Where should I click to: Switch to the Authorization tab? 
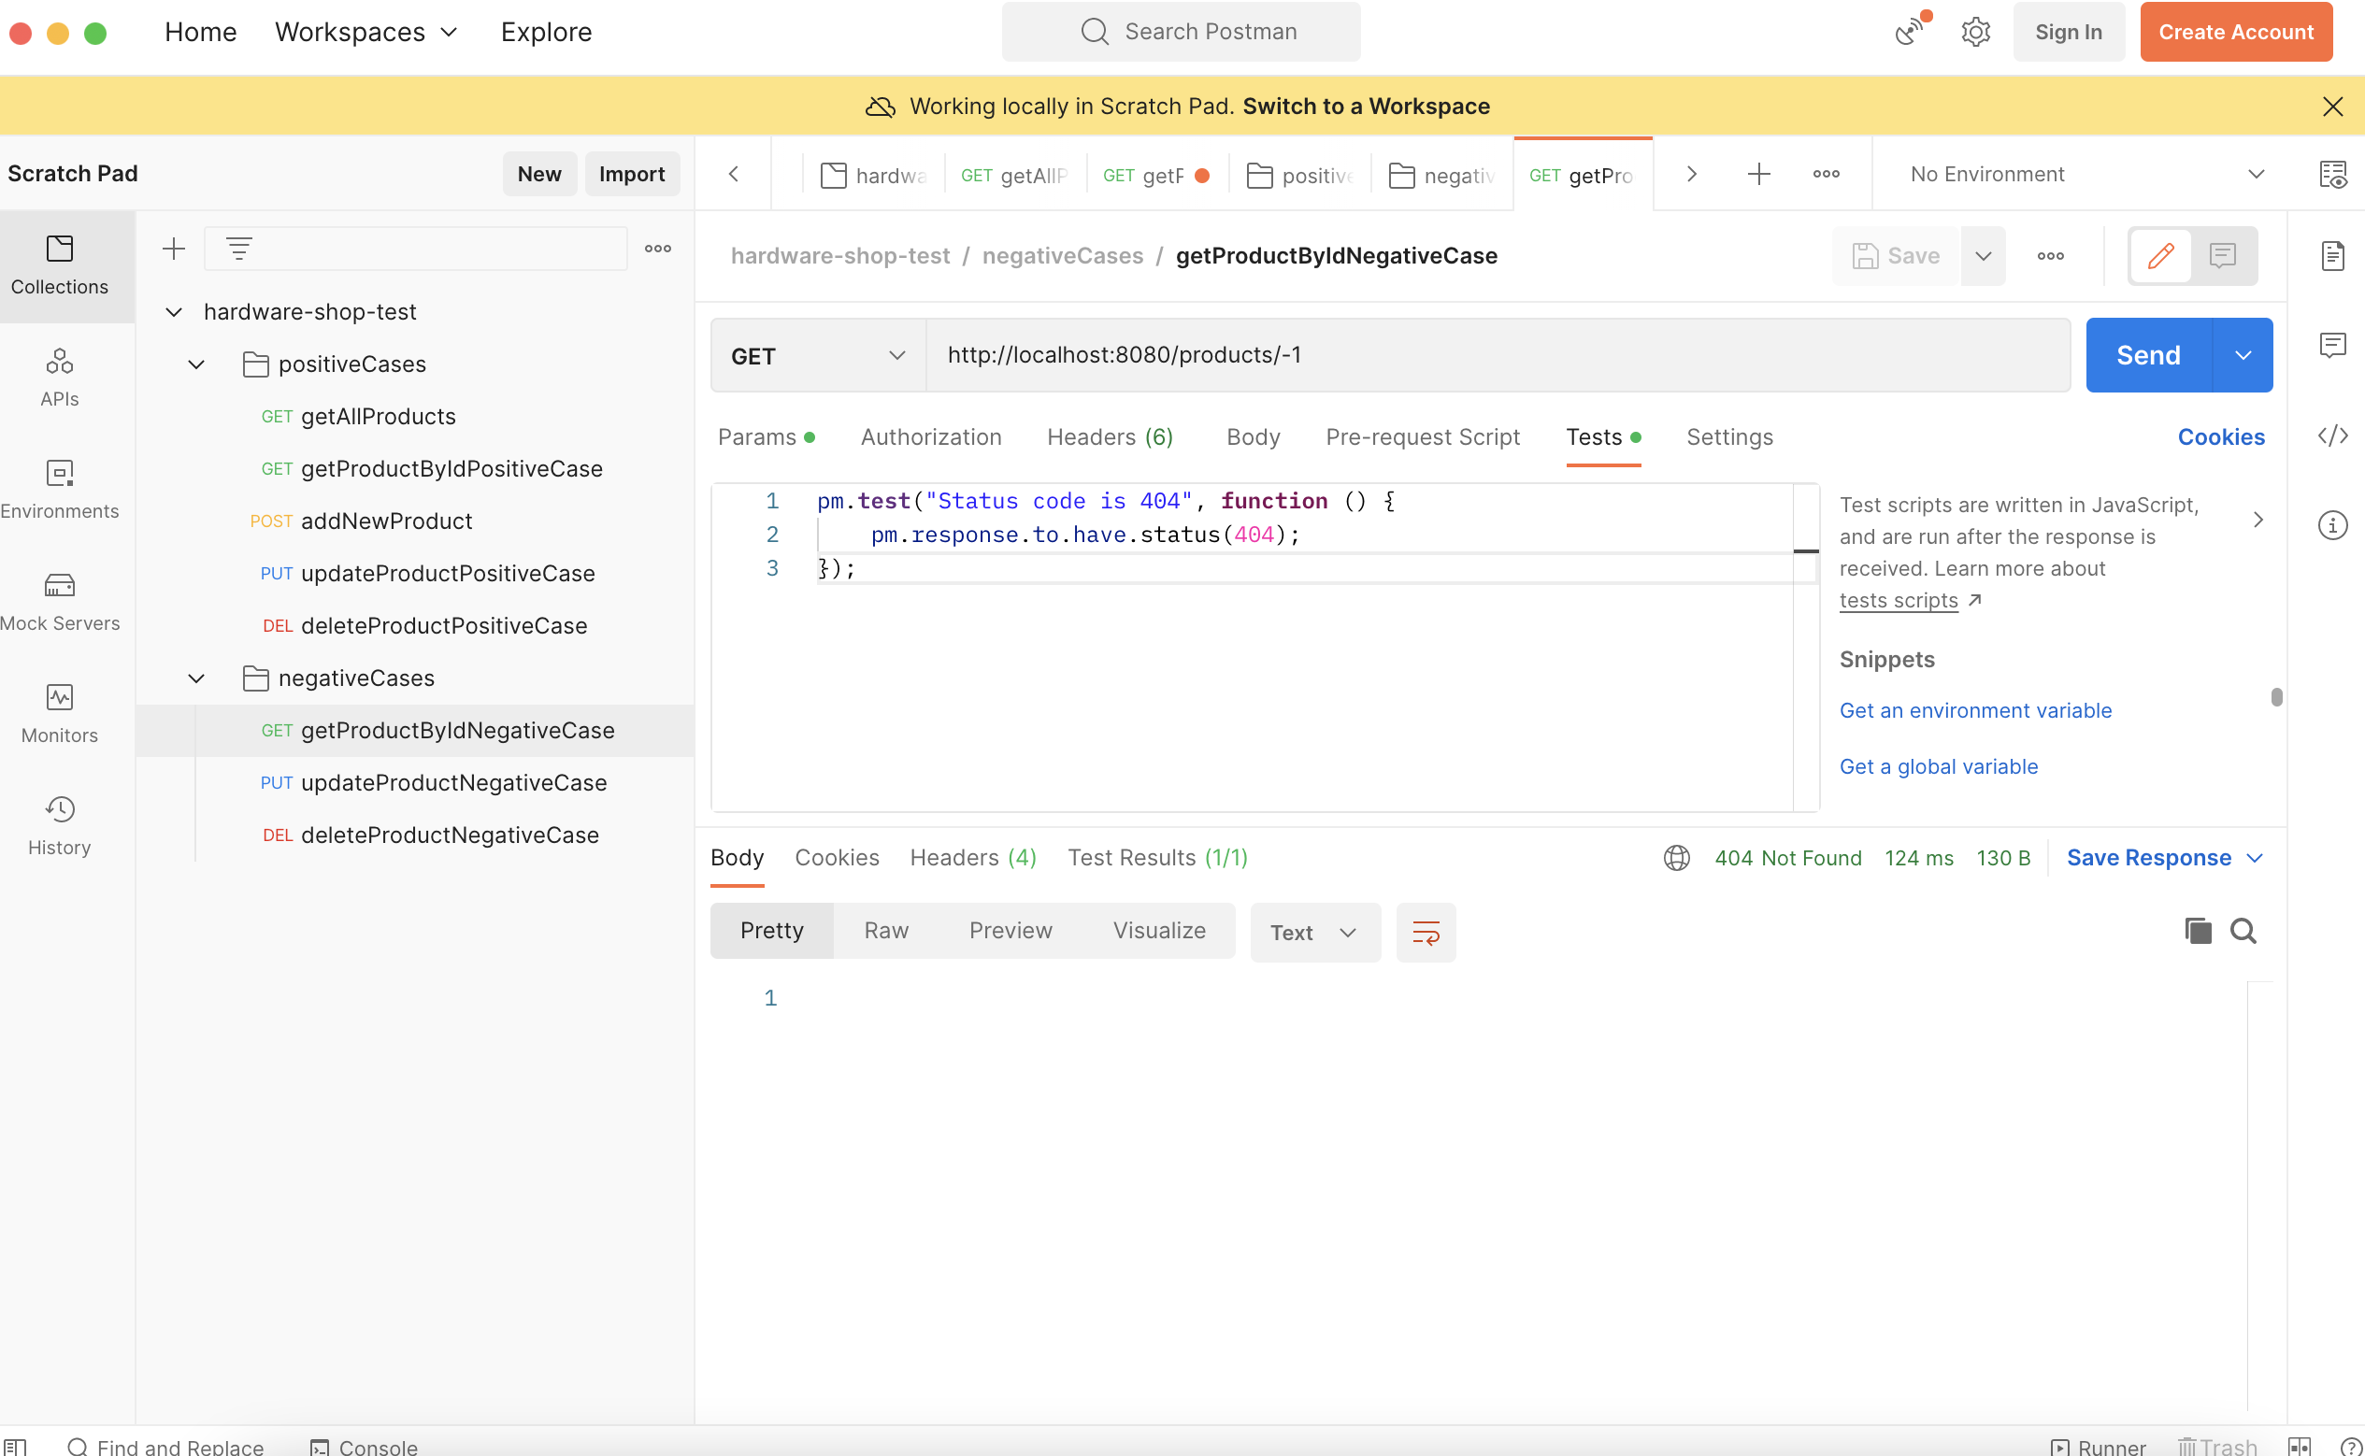coord(930,436)
